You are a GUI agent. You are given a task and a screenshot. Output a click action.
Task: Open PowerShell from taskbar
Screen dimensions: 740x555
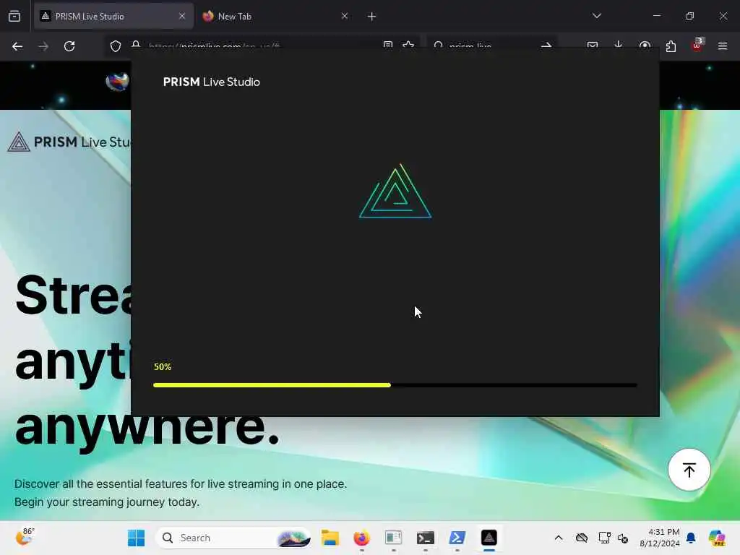click(457, 538)
